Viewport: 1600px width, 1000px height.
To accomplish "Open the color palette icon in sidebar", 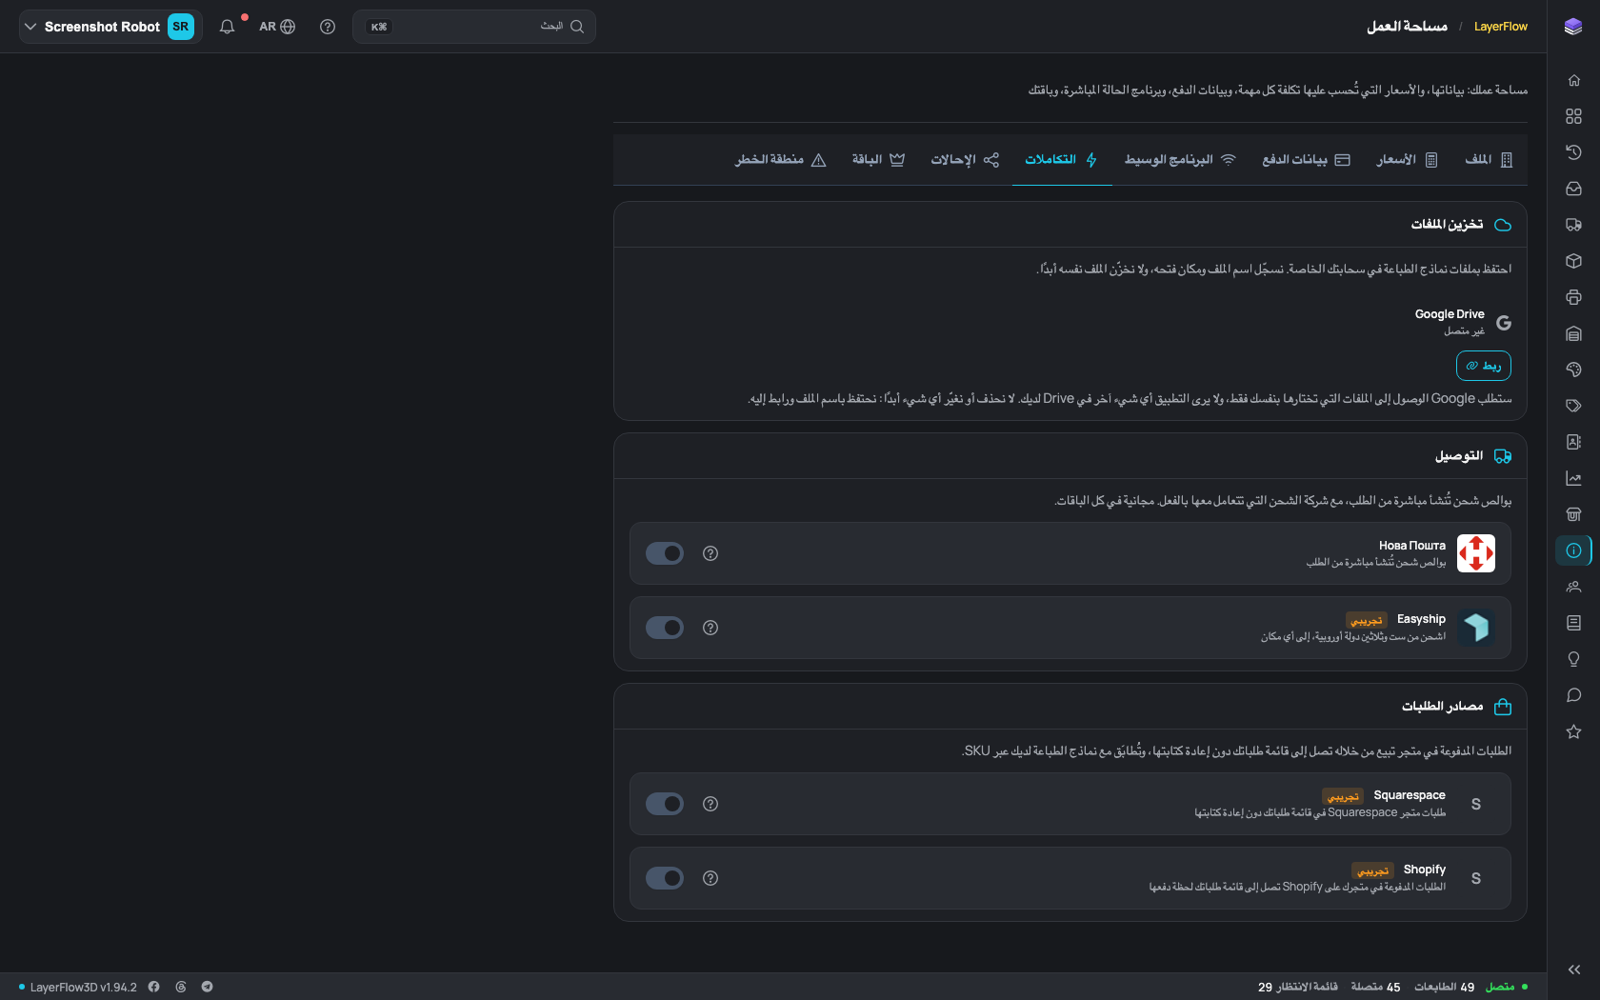I will click(x=1573, y=370).
